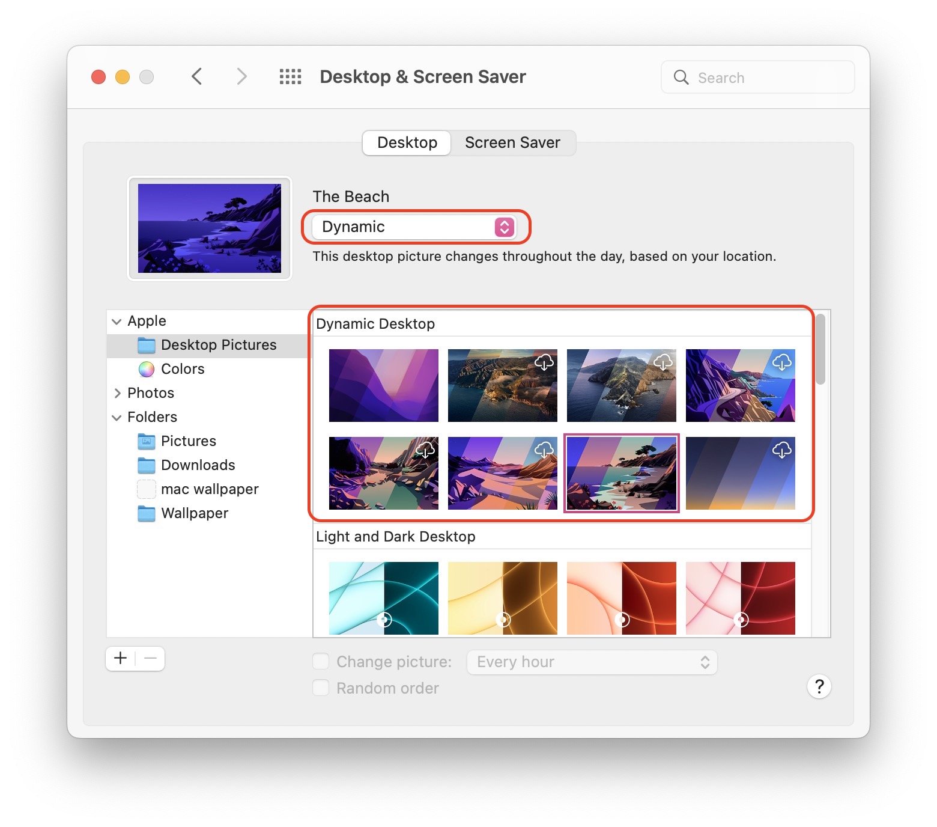
Task: Expand the Photos section in sidebar
Action: point(117,393)
